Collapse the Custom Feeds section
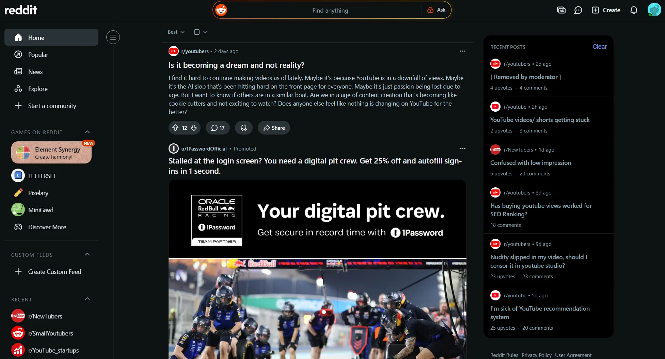 pyautogui.click(x=87, y=254)
